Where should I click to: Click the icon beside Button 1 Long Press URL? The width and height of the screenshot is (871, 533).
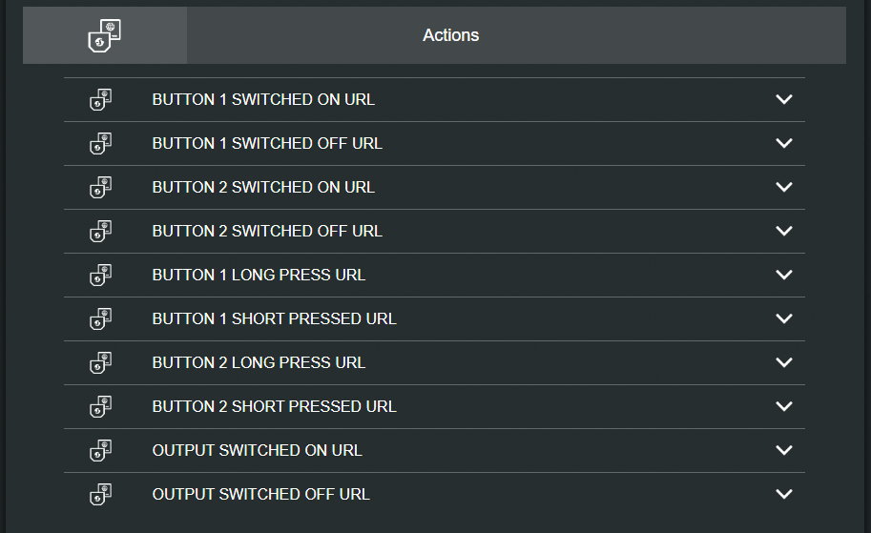(100, 275)
